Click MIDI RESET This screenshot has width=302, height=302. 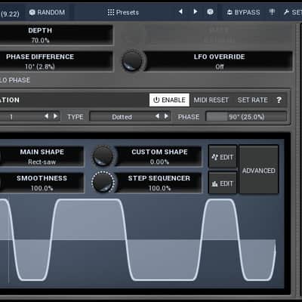[211, 100]
